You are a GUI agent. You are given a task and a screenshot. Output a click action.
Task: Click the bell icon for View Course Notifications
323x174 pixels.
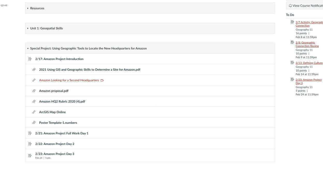tap(290, 6)
